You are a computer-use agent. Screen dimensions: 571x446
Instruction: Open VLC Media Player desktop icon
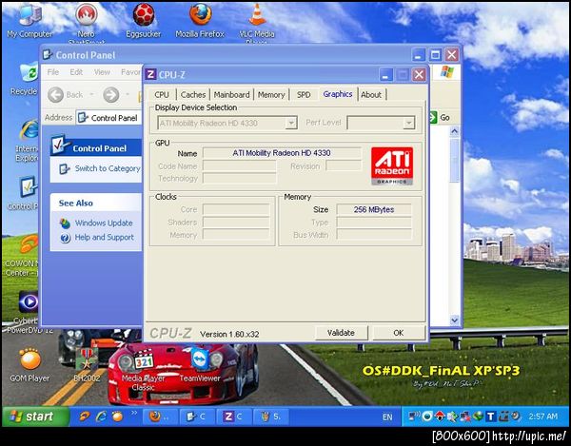[257, 14]
